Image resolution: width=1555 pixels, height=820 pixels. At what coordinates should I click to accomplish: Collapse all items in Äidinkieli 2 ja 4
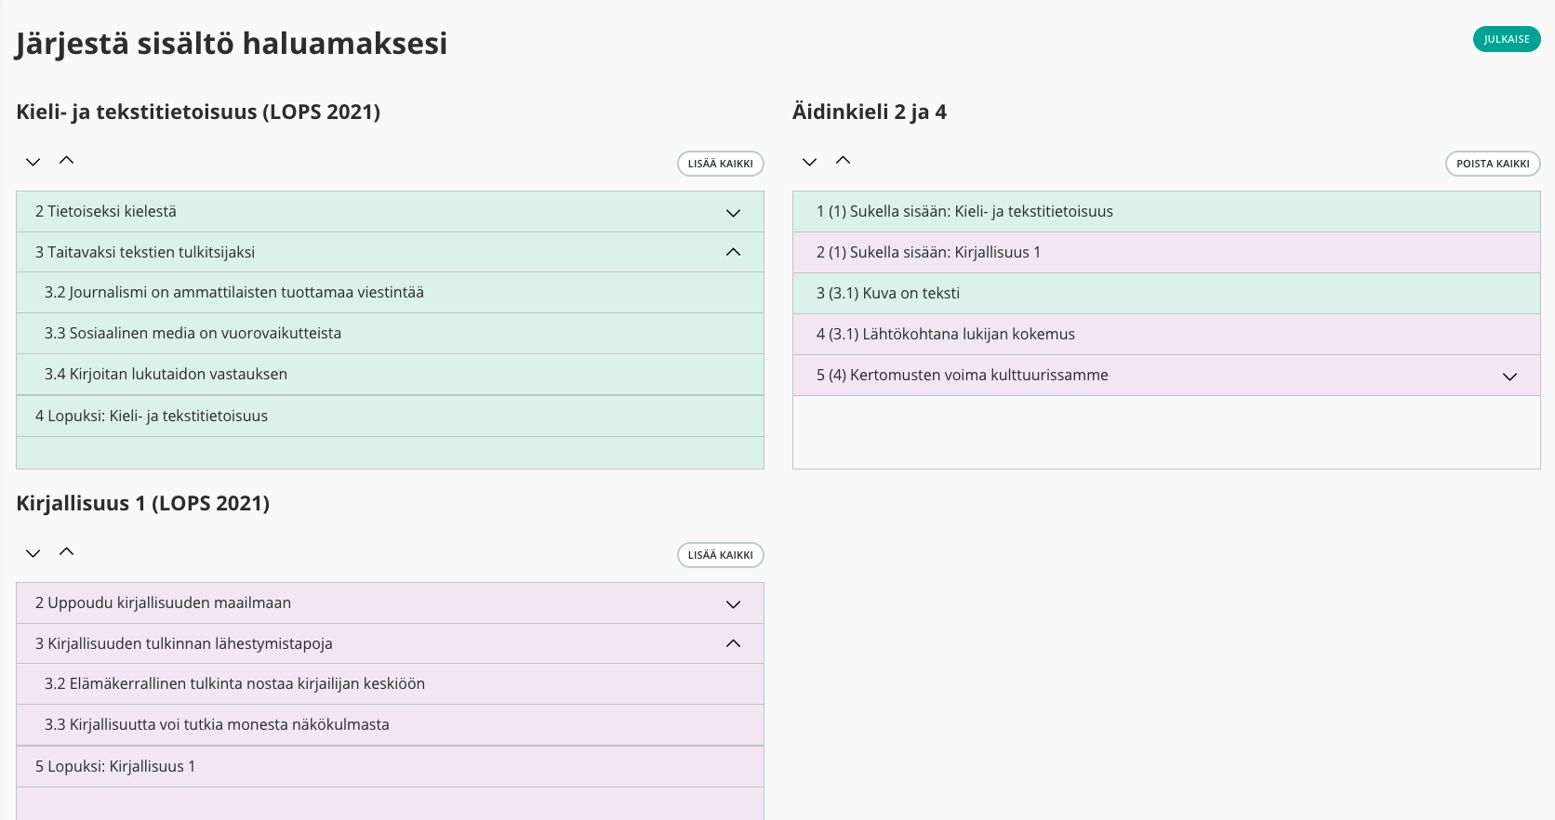point(844,161)
